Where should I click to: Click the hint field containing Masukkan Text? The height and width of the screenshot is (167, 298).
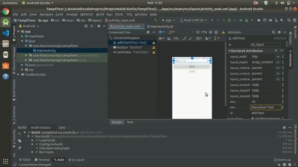click(x=265, y=107)
